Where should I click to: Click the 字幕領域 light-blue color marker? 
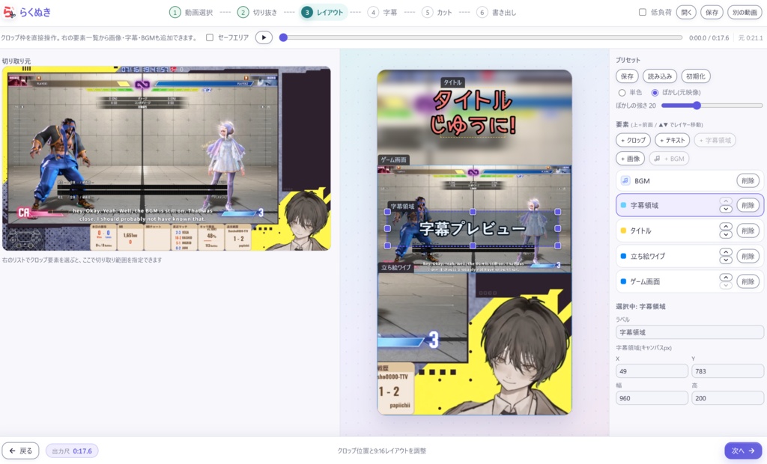(x=623, y=205)
